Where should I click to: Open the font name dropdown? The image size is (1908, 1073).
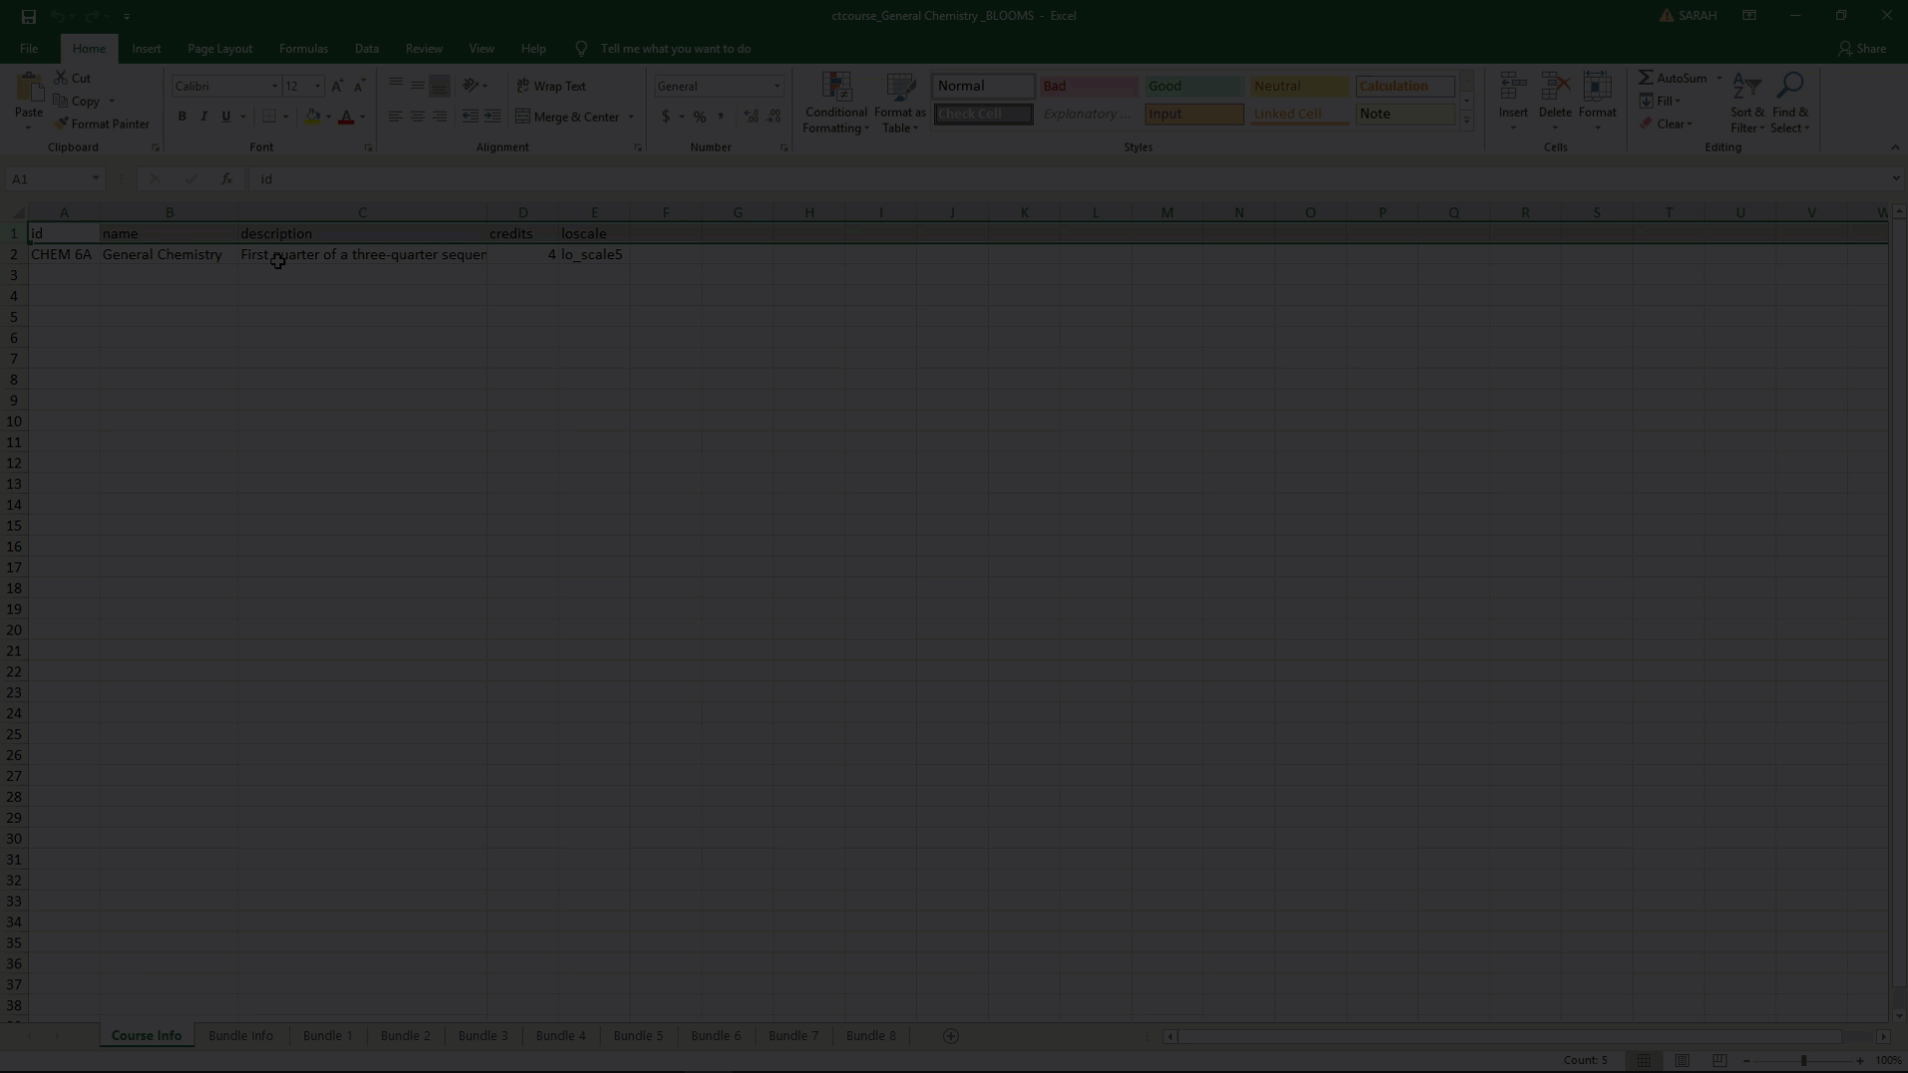[x=274, y=87]
